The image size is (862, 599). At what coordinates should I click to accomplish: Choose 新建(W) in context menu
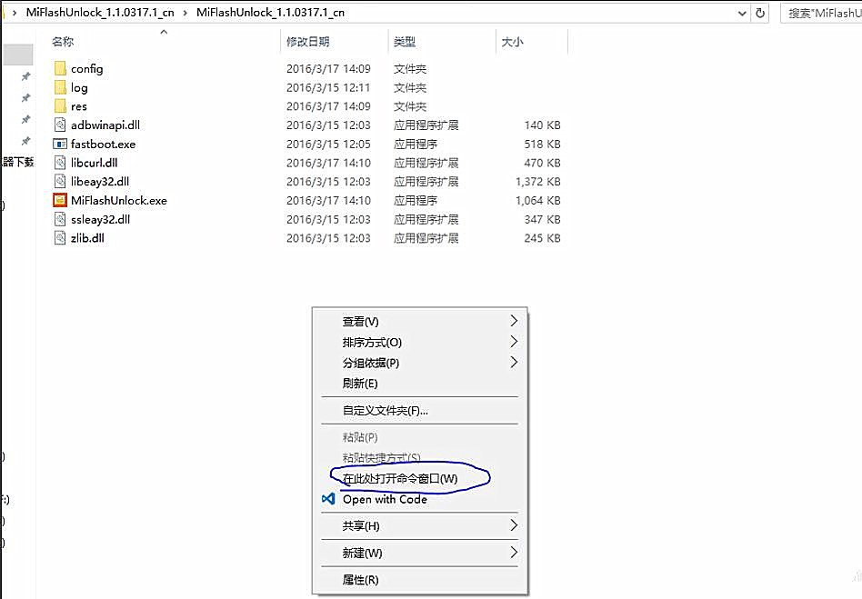click(x=419, y=553)
